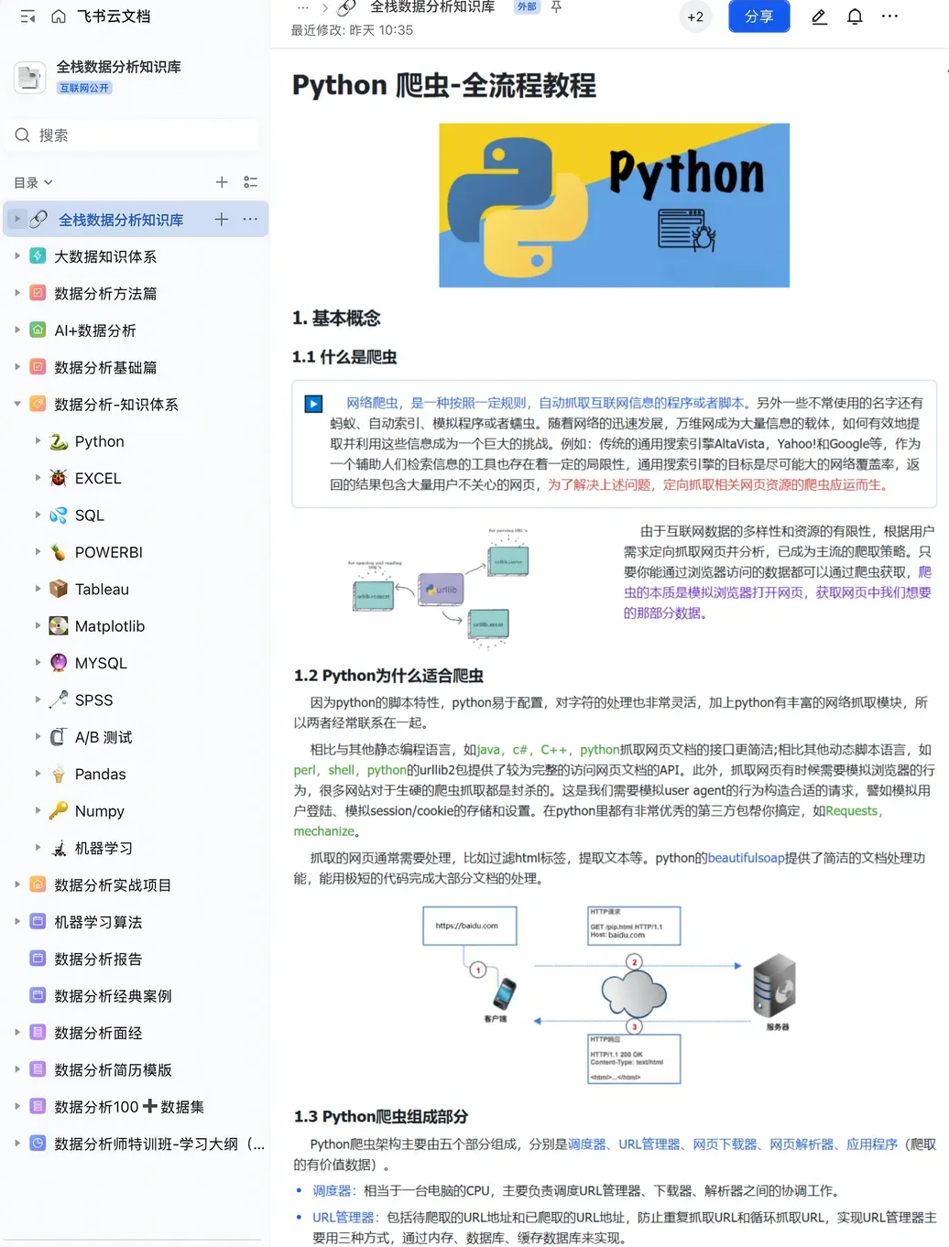Open 数据分析简历模版 page
This screenshot has width=949, height=1247.
tap(113, 1070)
